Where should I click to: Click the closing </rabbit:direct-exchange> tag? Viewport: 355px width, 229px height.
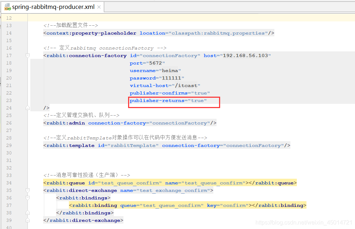coord(83,220)
